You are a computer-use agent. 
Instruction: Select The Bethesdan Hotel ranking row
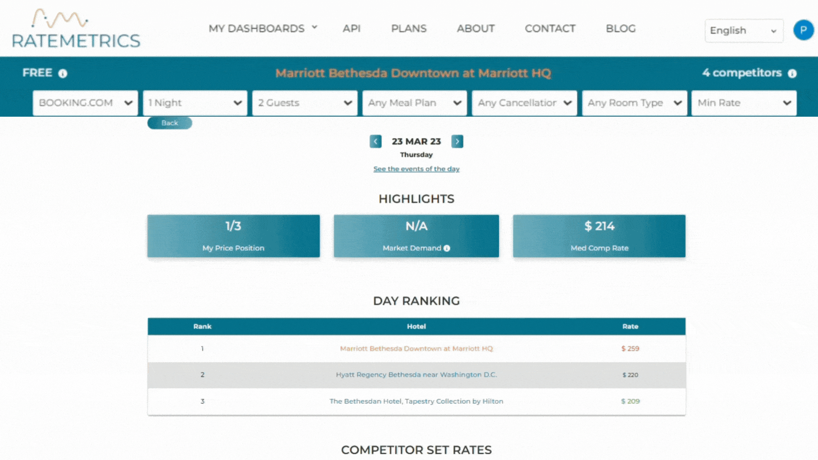(416, 402)
